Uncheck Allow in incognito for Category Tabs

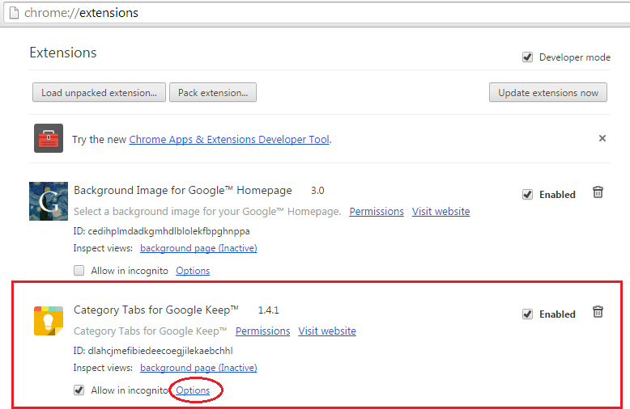click(x=79, y=390)
